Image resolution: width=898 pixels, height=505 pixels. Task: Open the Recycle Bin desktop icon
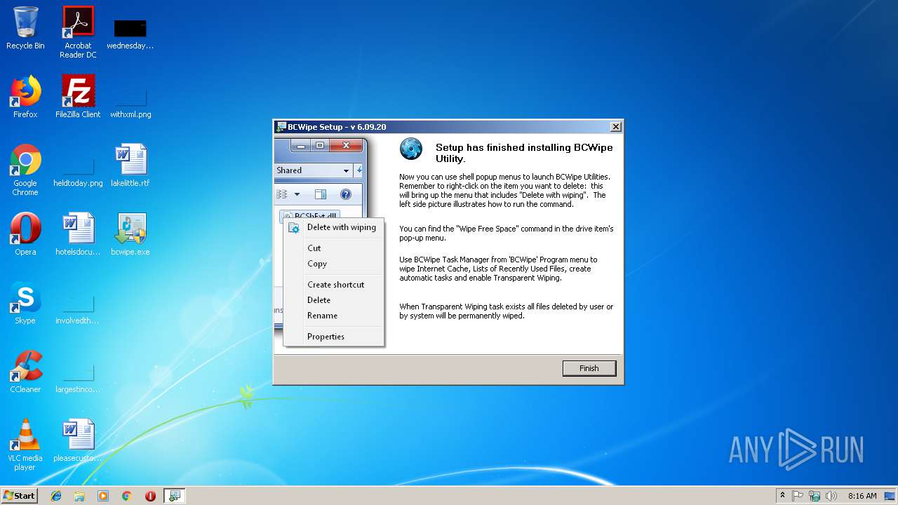tap(25, 28)
